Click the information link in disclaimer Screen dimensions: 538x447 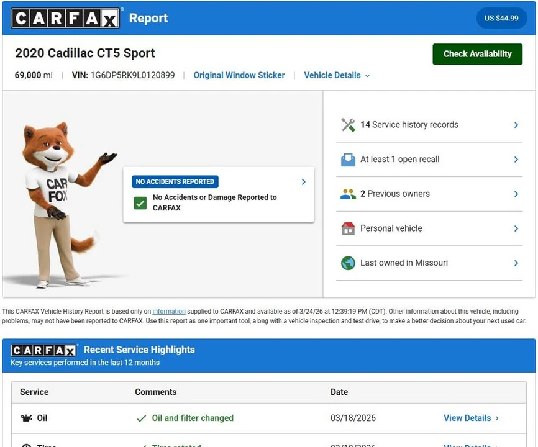tap(169, 311)
